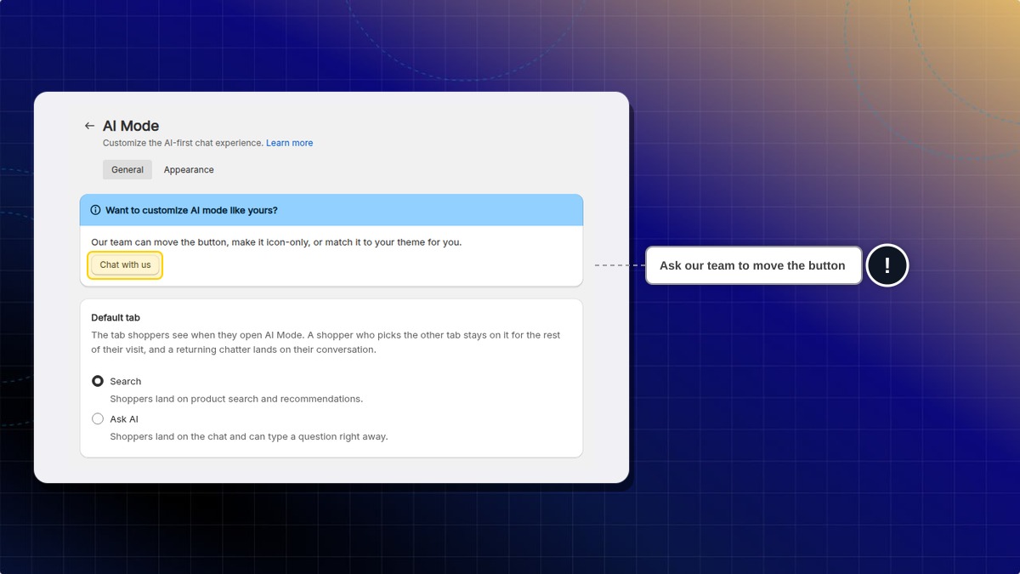The width and height of the screenshot is (1020, 574).
Task: Switch to the Appearance tab
Action: click(x=189, y=170)
